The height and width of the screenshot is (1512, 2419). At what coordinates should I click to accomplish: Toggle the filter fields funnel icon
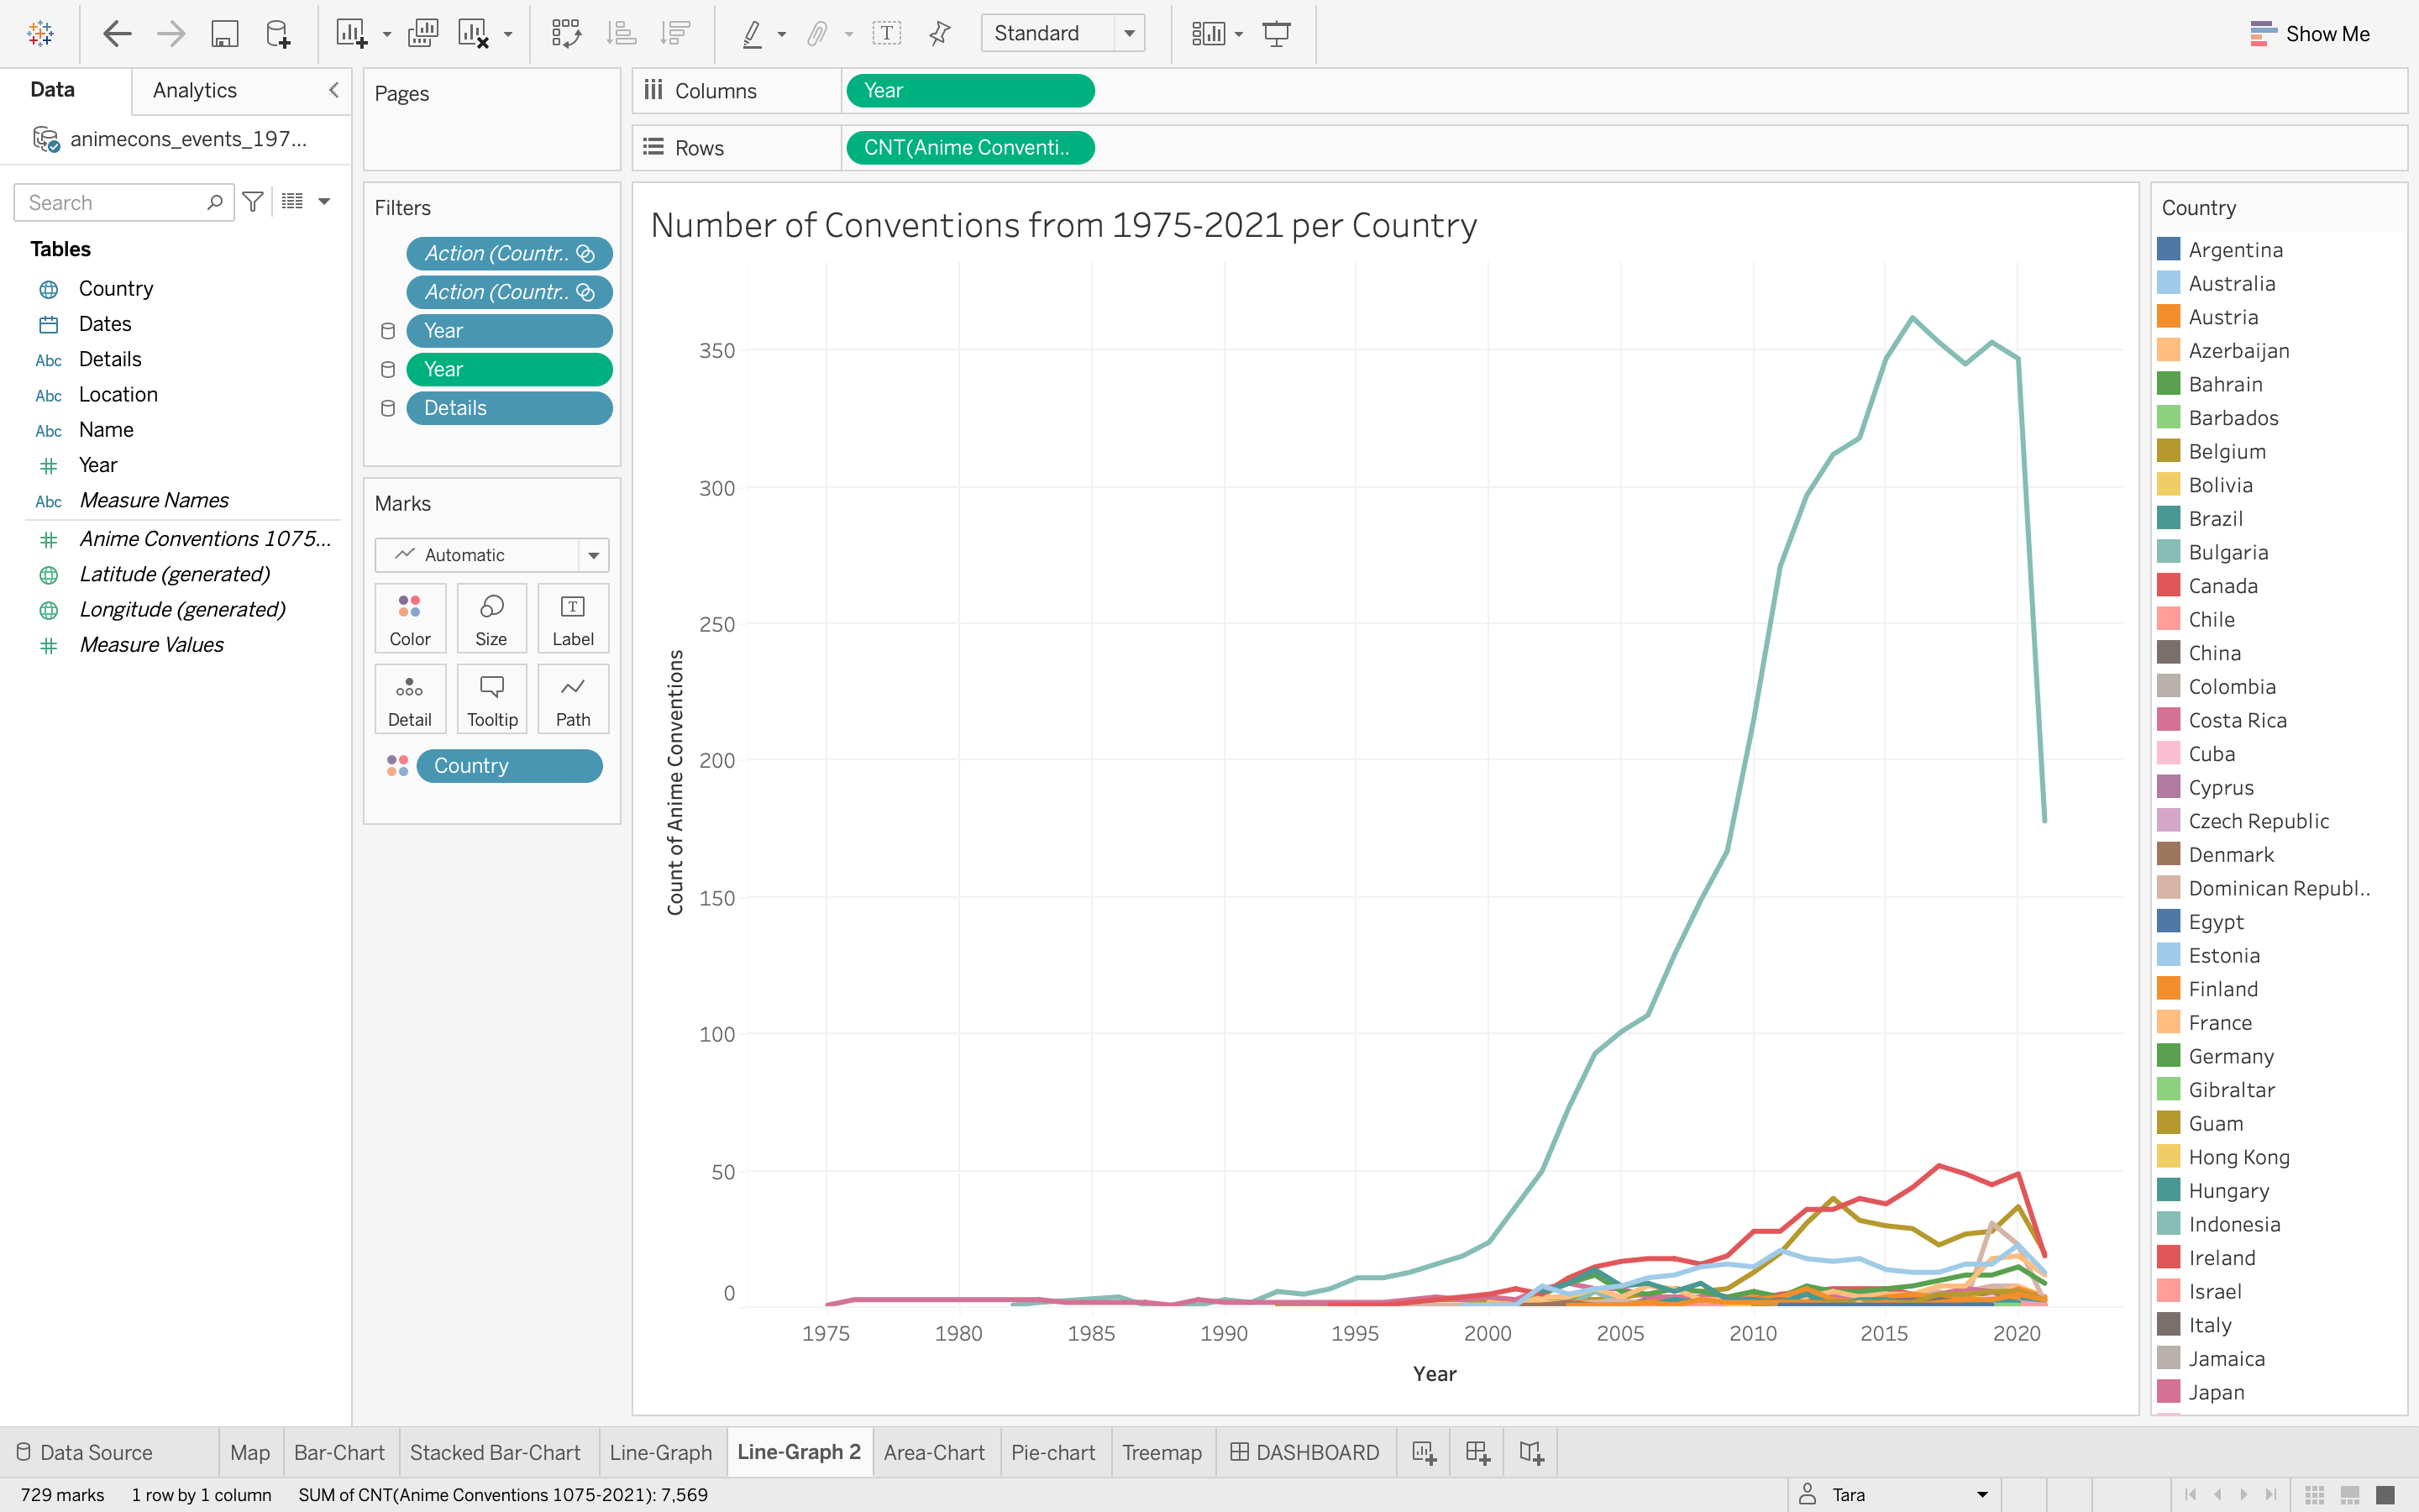click(x=253, y=202)
